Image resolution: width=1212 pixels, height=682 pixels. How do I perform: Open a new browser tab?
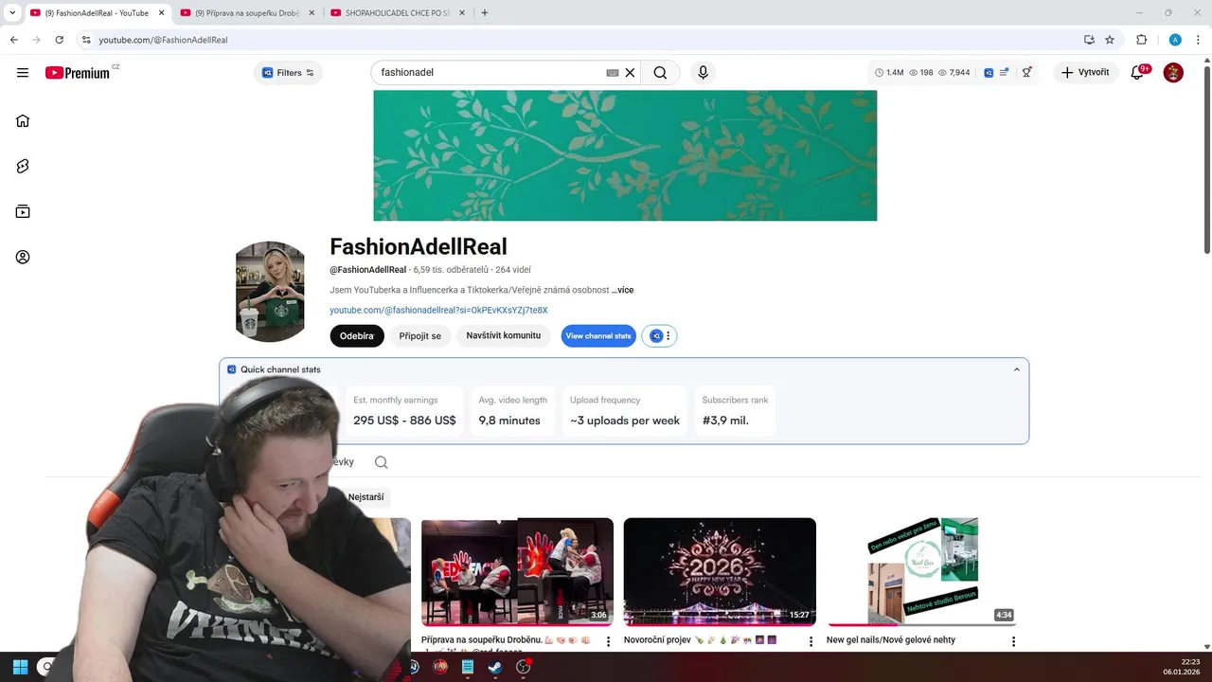[x=485, y=13]
